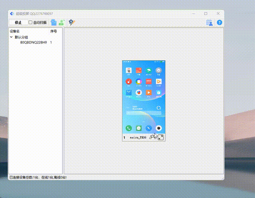This screenshot has width=255, height=198.
Task: Click the 设备名 column header
Action: 15,31
